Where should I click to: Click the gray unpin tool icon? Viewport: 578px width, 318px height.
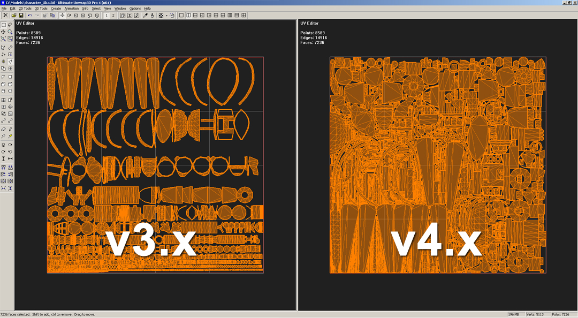[x=3, y=137]
